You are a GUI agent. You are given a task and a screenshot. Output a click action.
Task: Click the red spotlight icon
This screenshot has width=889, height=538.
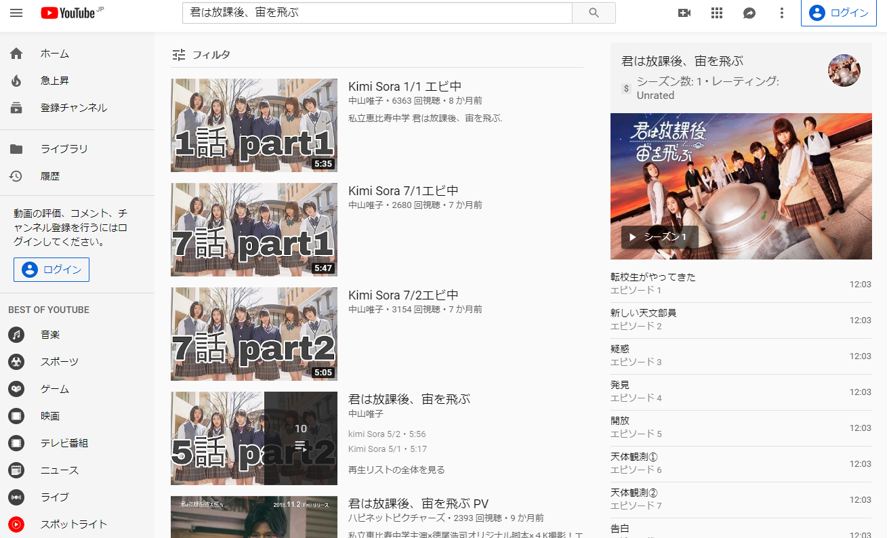click(x=16, y=524)
